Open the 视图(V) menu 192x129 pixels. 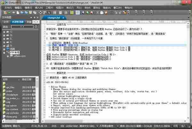tap(60, 8)
